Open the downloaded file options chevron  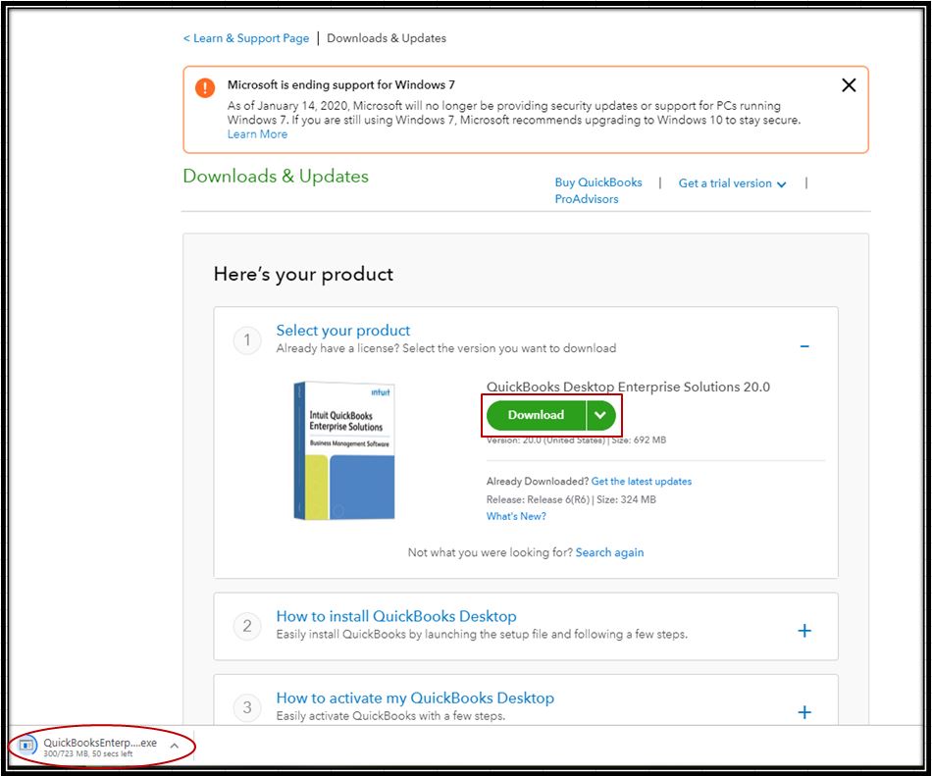point(174,746)
